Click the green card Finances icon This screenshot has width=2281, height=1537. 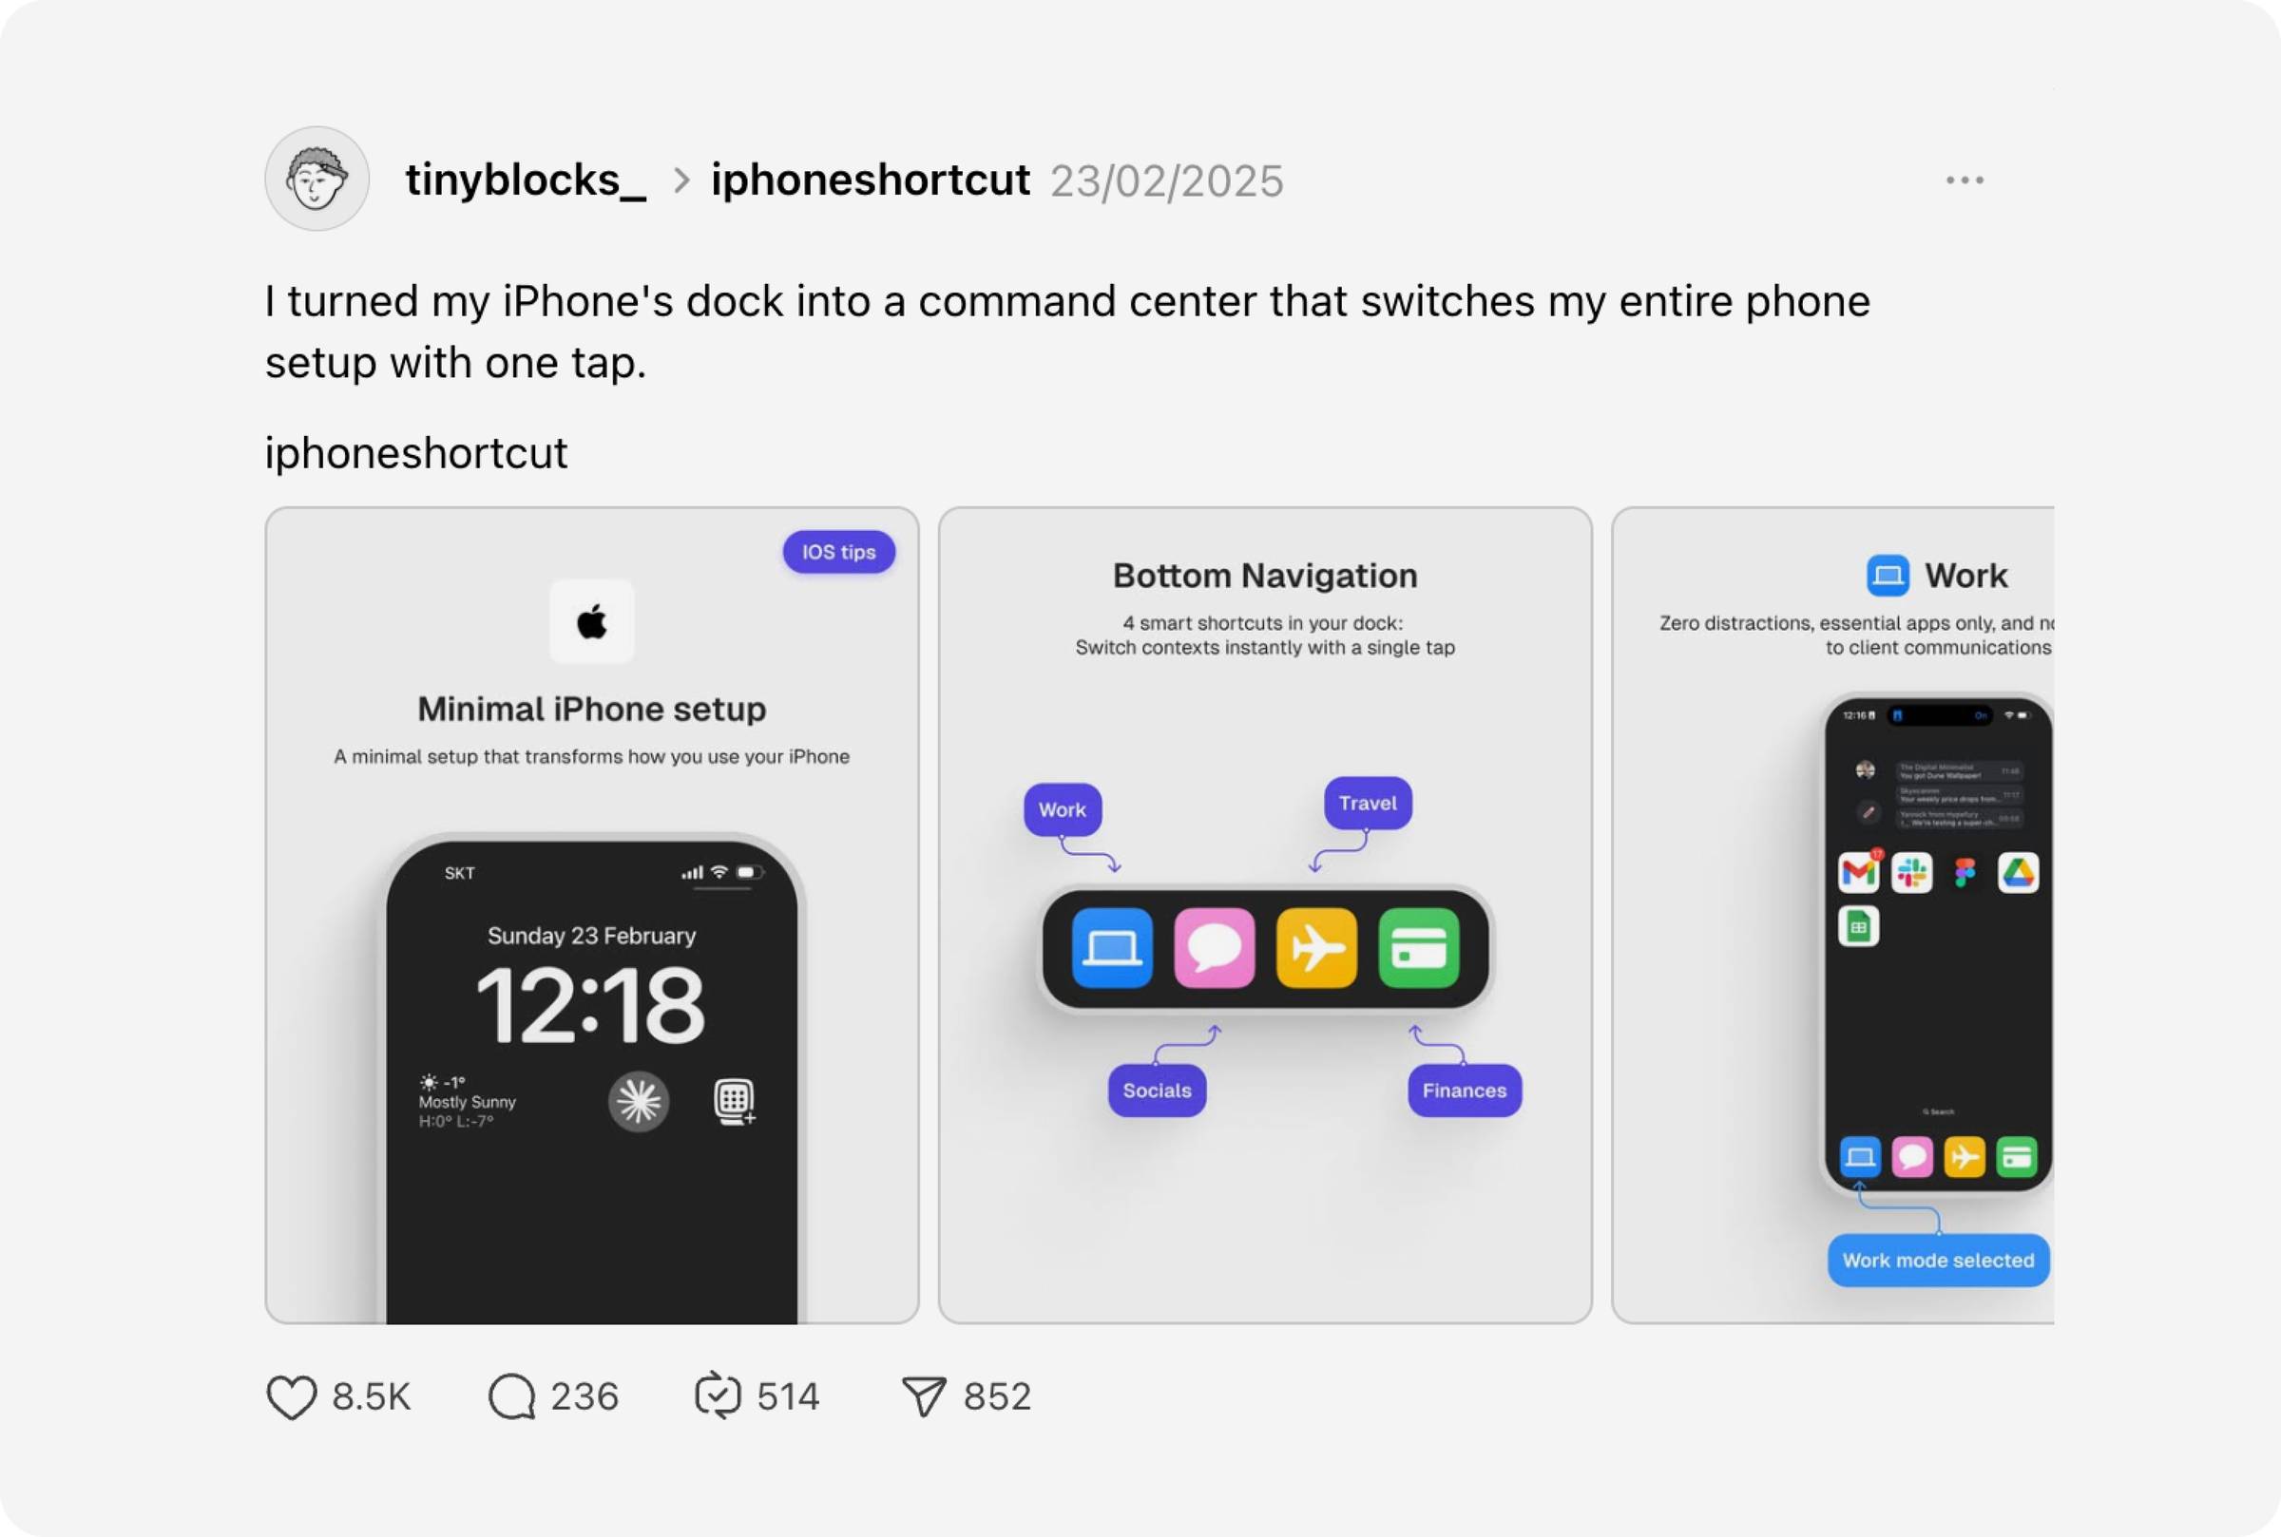pyautogui.click(x=1418, y=948)
